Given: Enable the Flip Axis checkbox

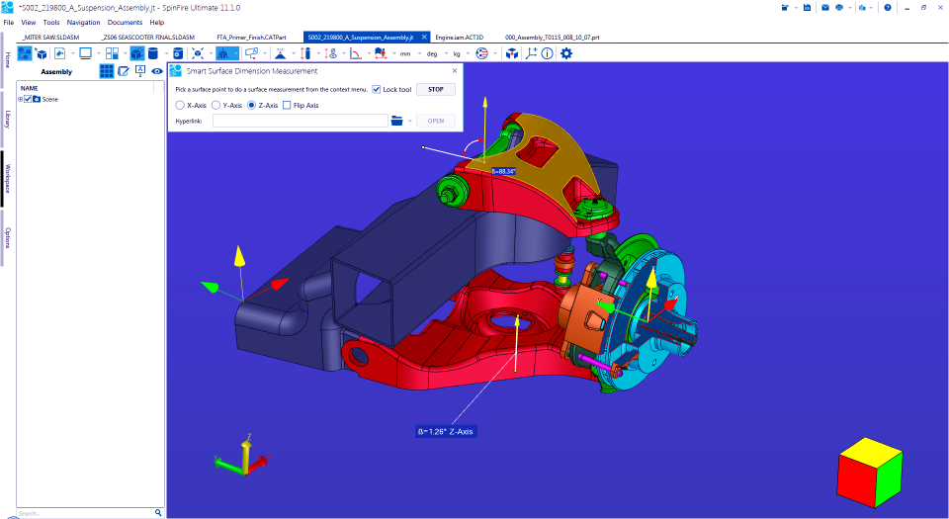Looking at the screenshot, I should 287,105.
